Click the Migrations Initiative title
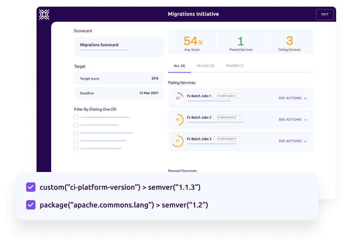This screenshot has width=349, height=246. (x=193, y=14)
